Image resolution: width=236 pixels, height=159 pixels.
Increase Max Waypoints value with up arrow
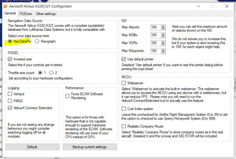163,49
